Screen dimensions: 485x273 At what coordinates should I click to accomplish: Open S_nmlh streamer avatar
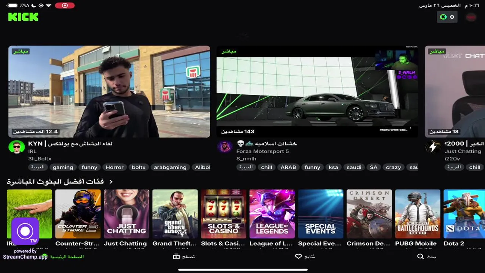coord(225,147)
